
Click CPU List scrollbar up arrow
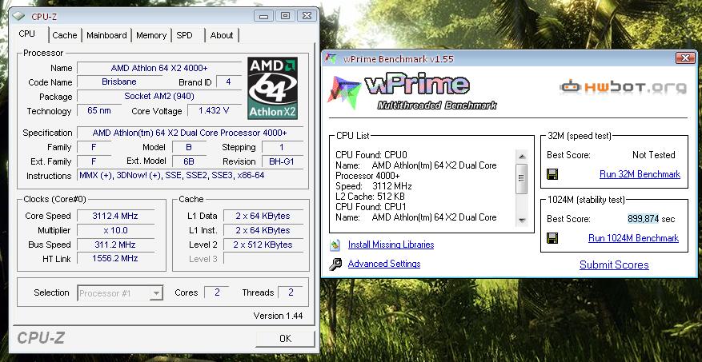pyautogui.click(x=522, y=156)
